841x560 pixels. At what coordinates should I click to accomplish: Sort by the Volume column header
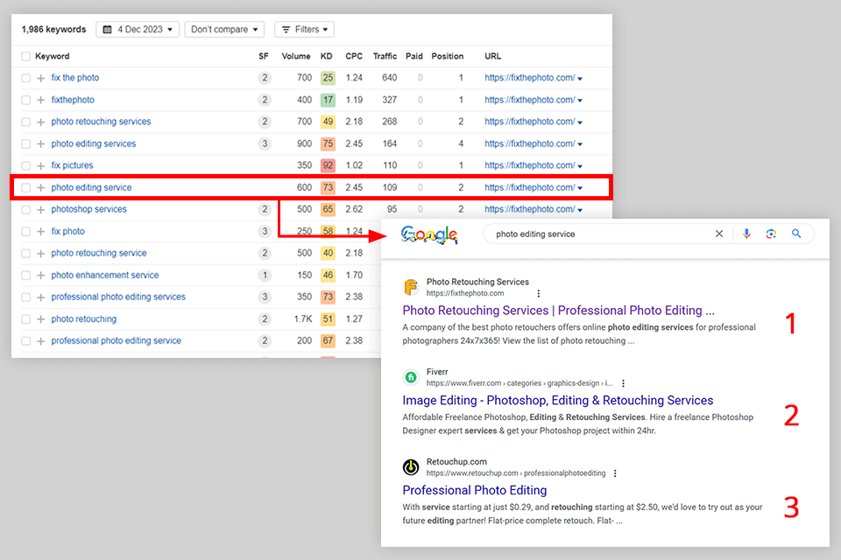[296, 56]
